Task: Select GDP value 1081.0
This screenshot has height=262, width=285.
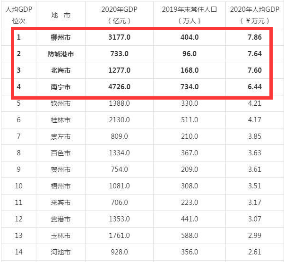Action: [x=119, y=186]
